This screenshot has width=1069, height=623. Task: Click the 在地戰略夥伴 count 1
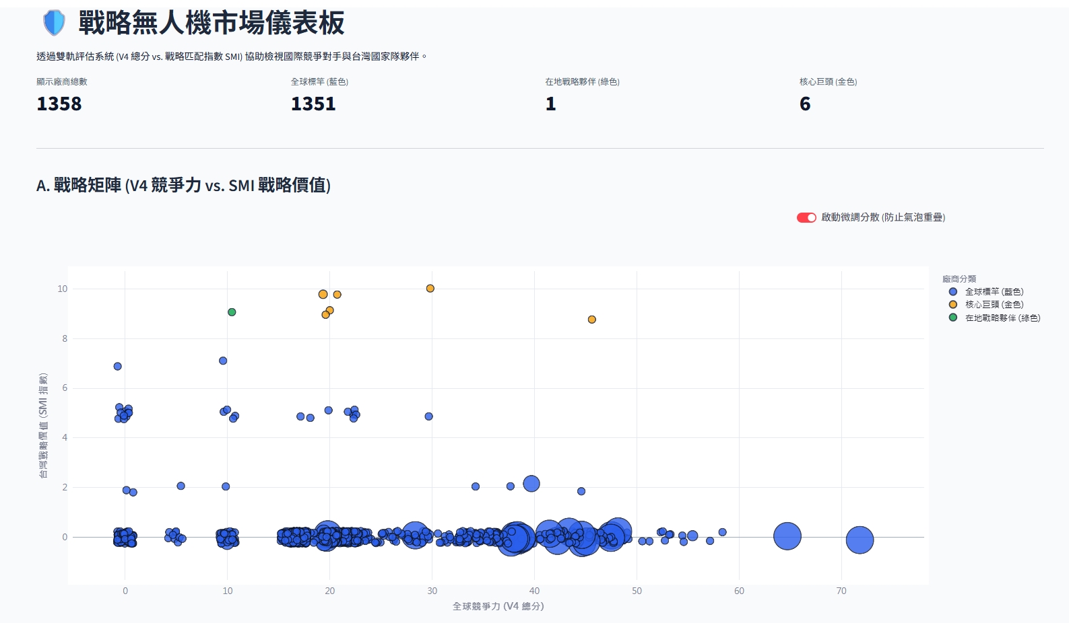[551, 104]
